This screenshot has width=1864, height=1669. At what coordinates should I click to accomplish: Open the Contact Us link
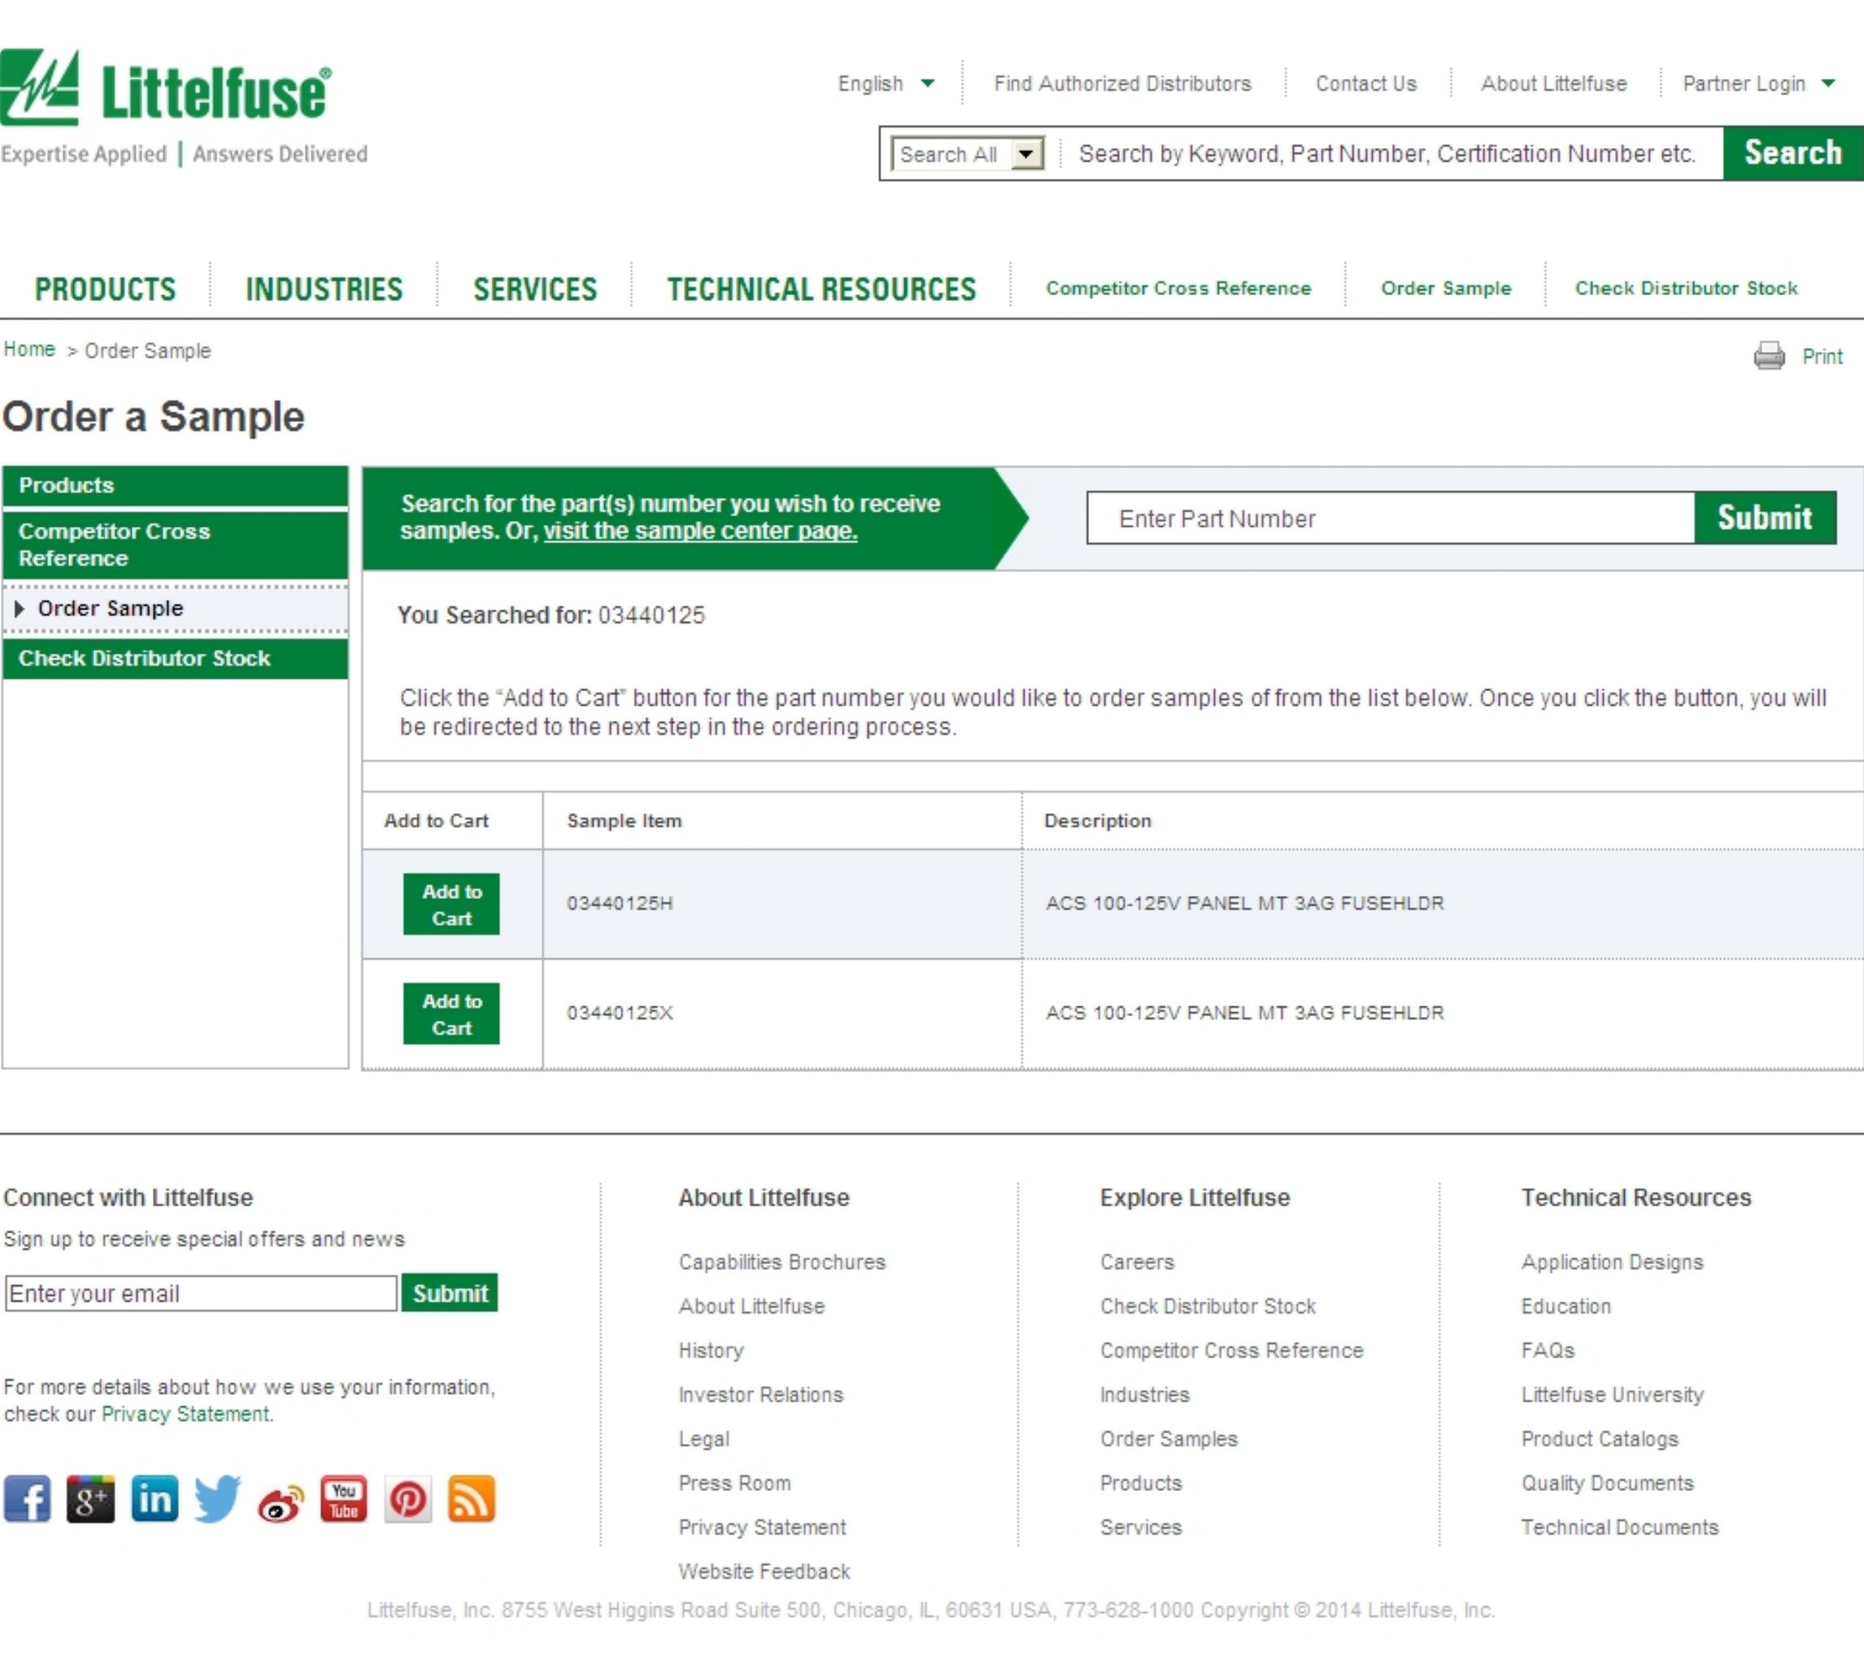pyautogui.click(x=1366, y=84)
